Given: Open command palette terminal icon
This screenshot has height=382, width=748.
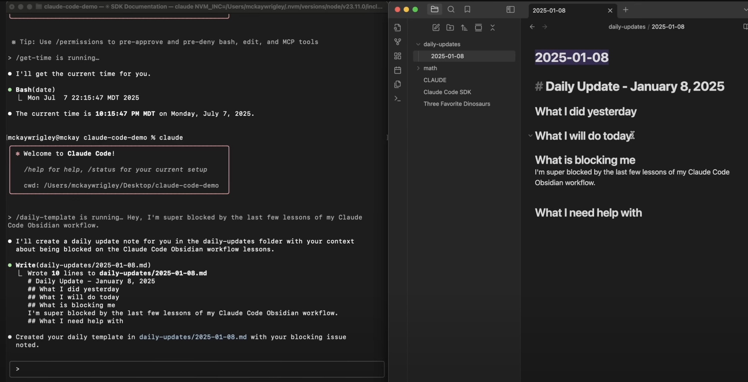Looking at the screenshot, I should coord(397,99).
